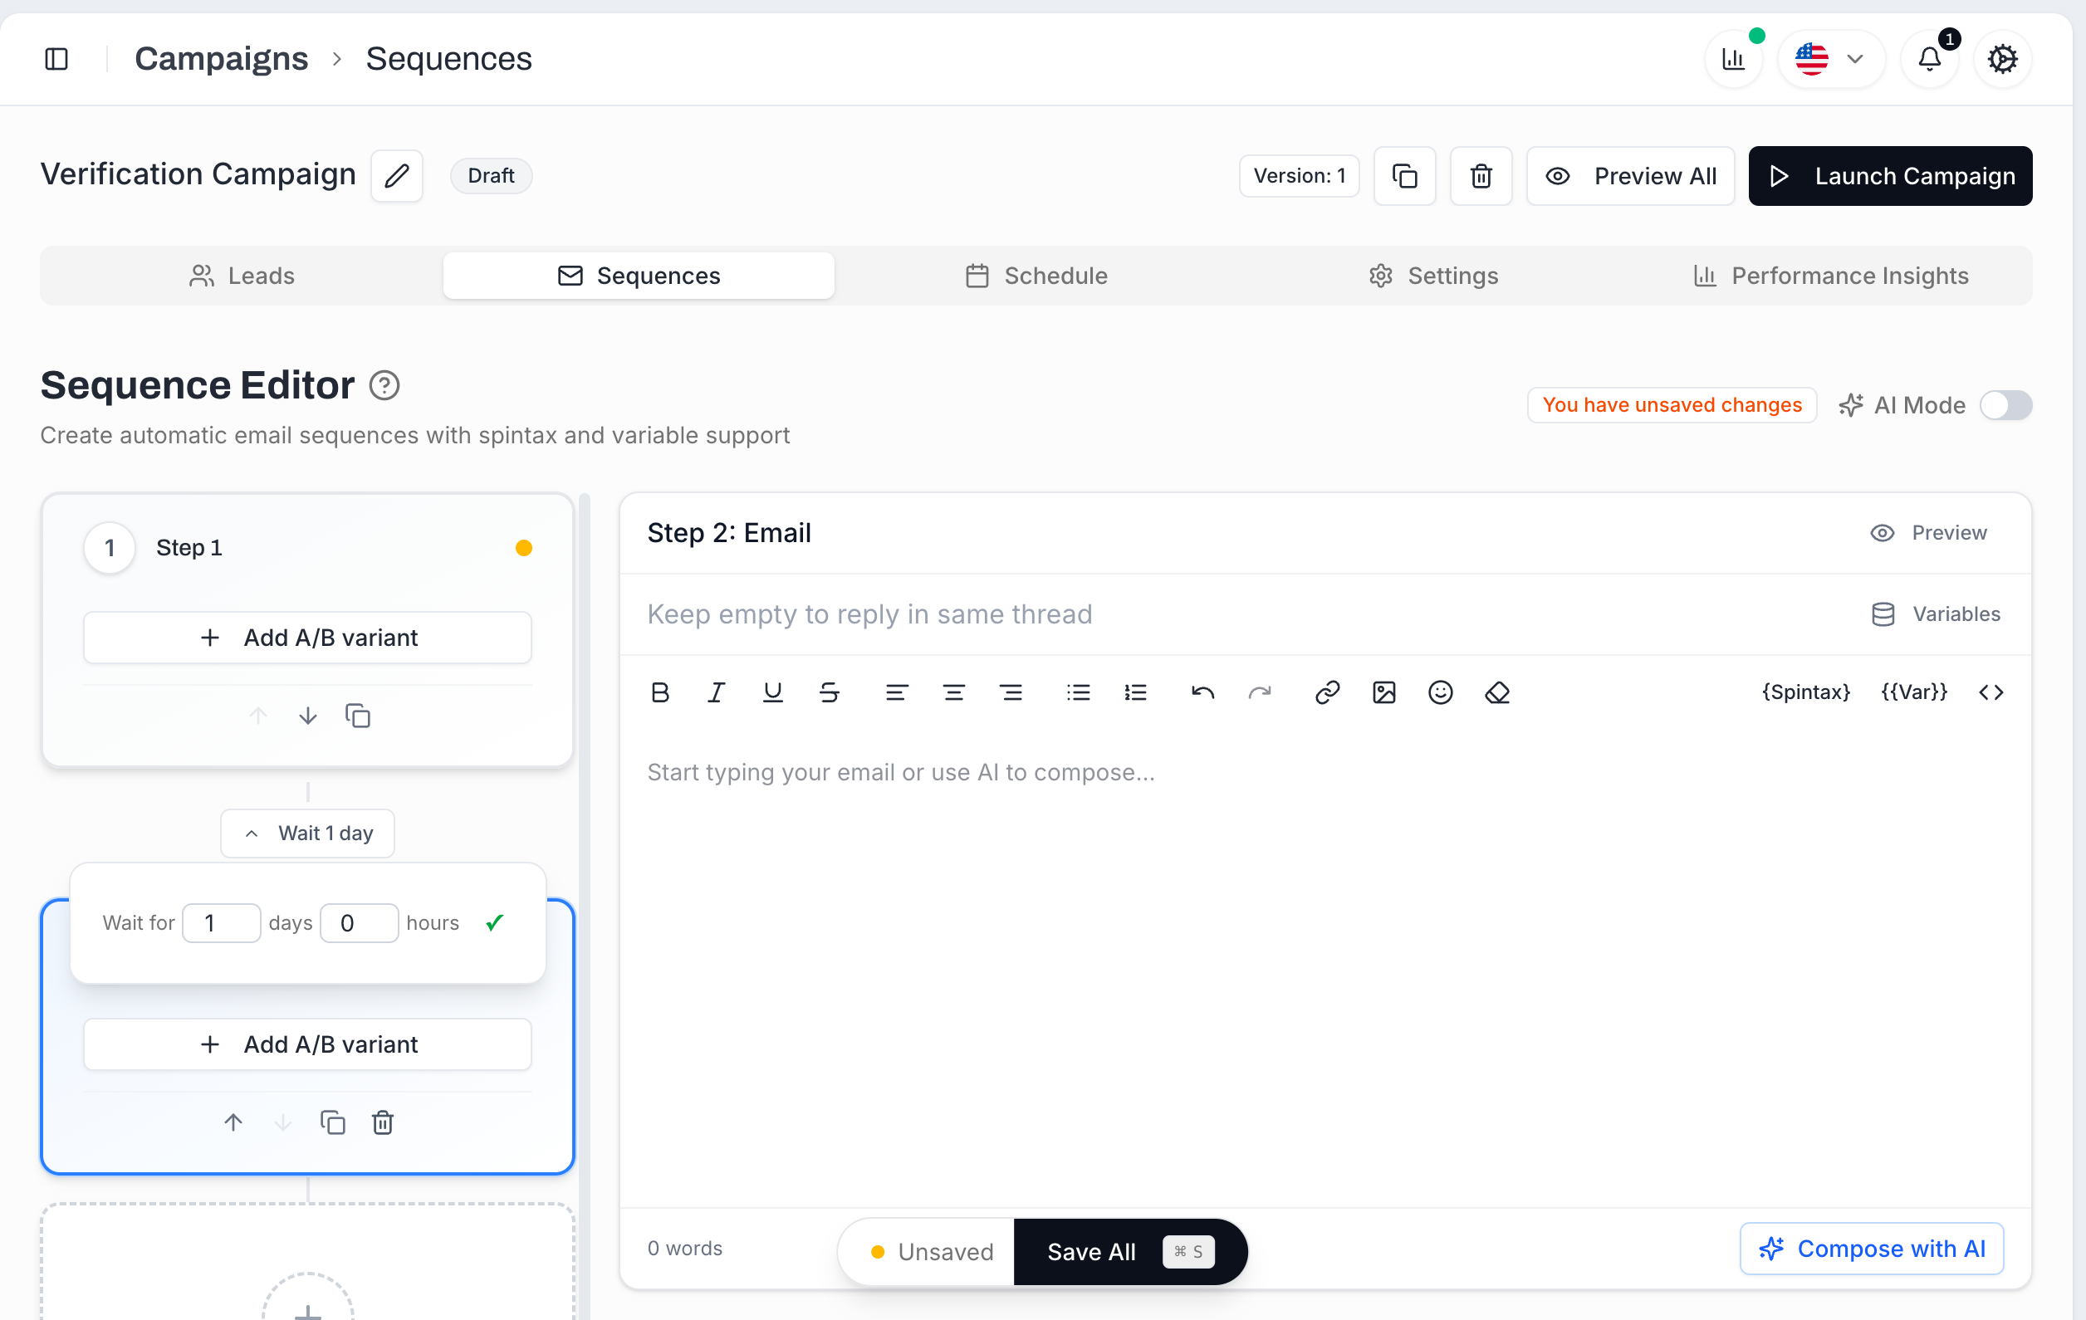Undo the last edit

pyautogui.click(x=1203, y=693)
